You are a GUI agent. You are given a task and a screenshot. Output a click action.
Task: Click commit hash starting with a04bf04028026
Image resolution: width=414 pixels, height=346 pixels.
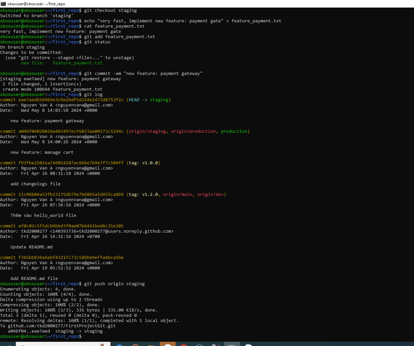pos(71,131)
